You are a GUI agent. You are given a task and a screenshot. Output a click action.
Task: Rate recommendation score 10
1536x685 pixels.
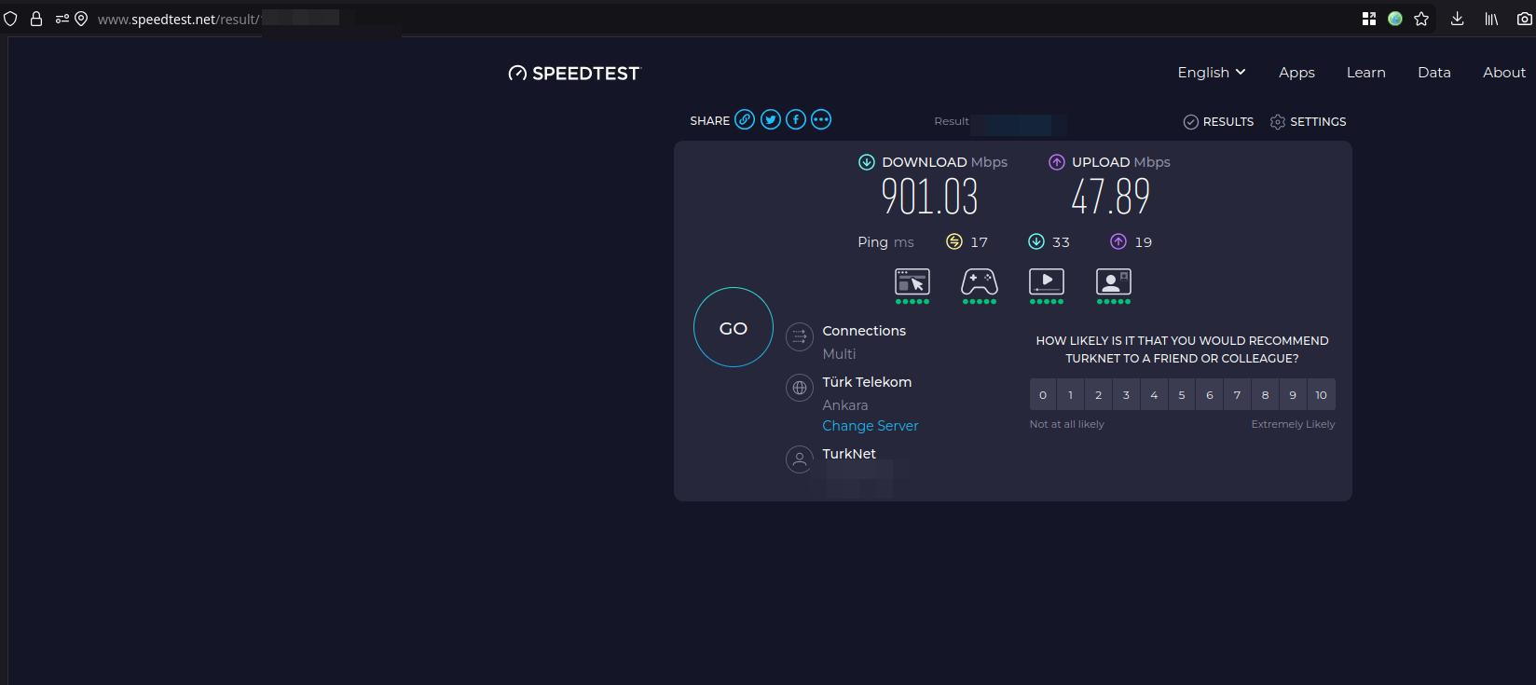pyautogui.click(x=1321, y=394)
